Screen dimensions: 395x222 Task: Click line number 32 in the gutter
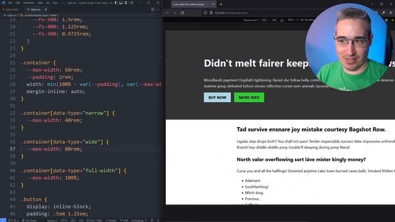click(x=12, y=113)
